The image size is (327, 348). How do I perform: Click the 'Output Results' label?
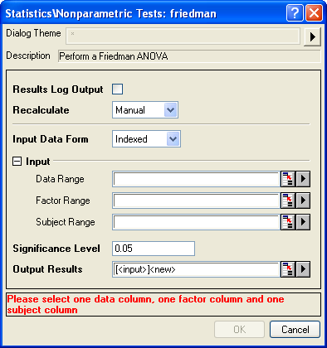(x=47, y=269)
